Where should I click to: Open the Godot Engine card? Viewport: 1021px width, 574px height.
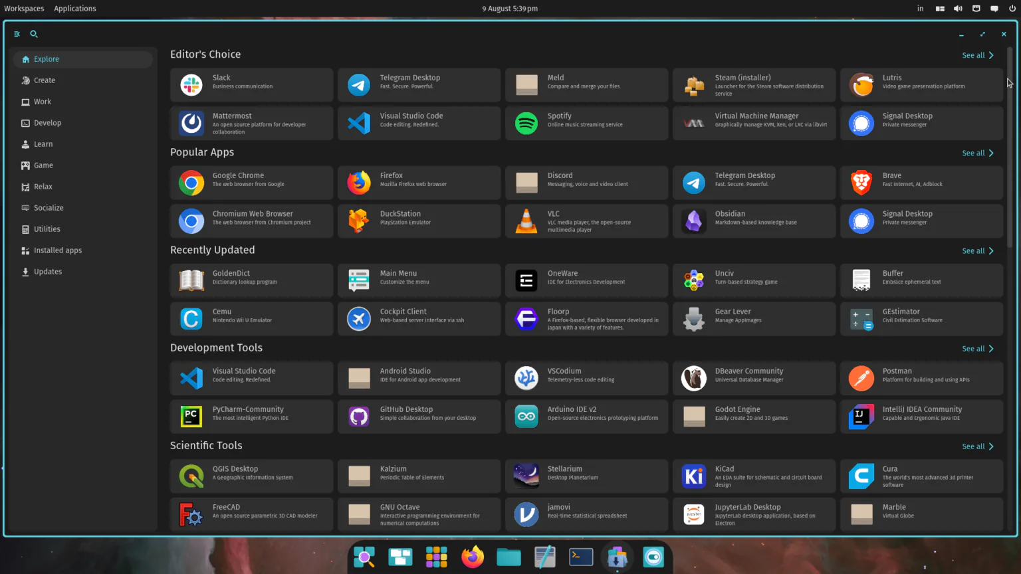[754, 417]
